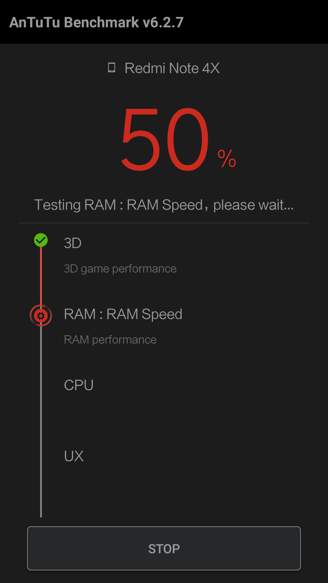Click the green checkmark next to 3D
This screenshot has height=583, width=328.
pyautogui.click(x=41, y=240)
